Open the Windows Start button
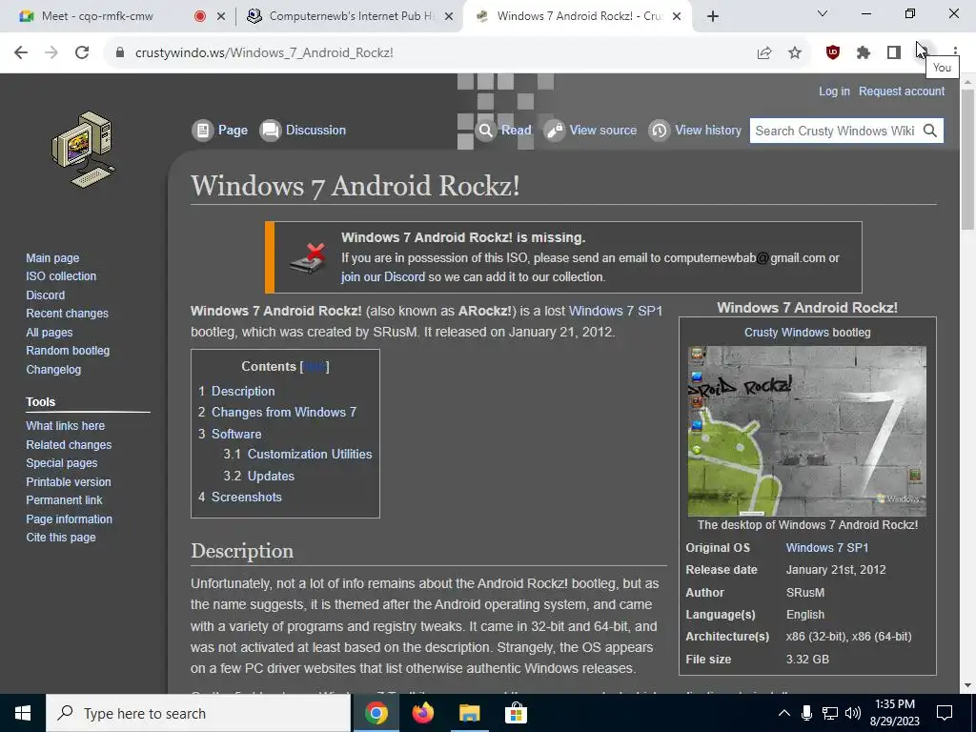This screenshot has height=732, width=976. [x=23, y=713]
